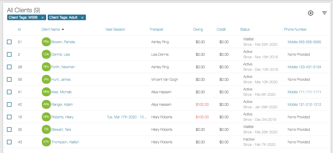Click the Id 56 cell
The image size is (333, 153).
(20, 79)
